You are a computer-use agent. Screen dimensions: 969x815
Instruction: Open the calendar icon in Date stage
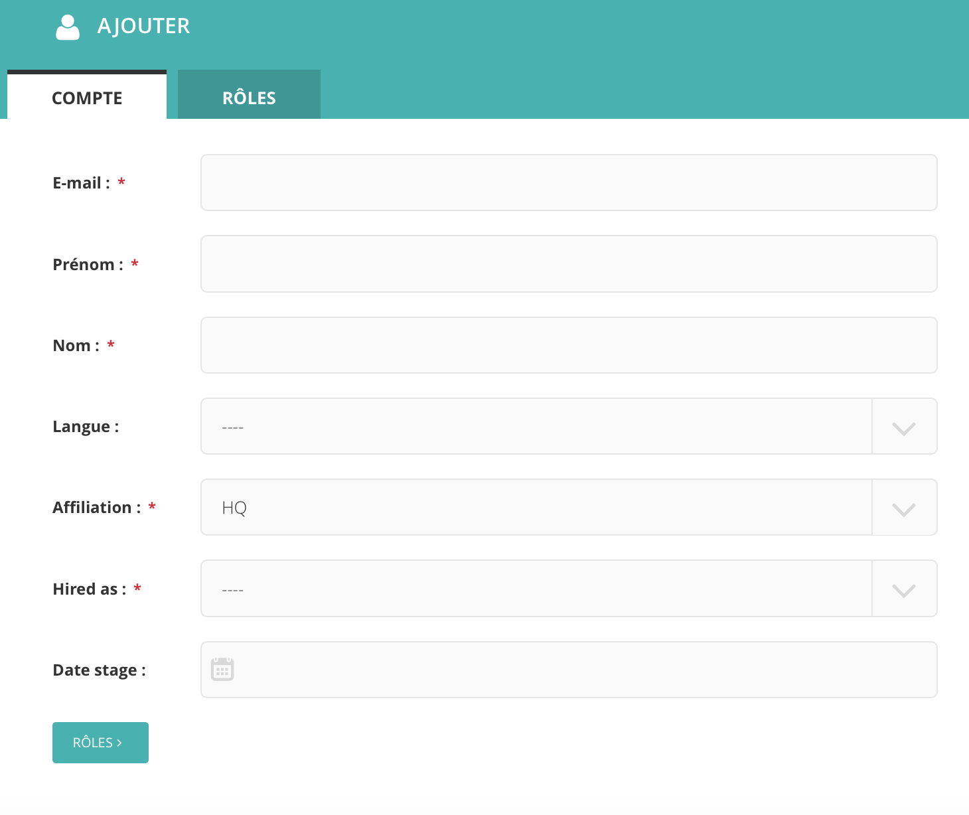(x=222, y=669)
